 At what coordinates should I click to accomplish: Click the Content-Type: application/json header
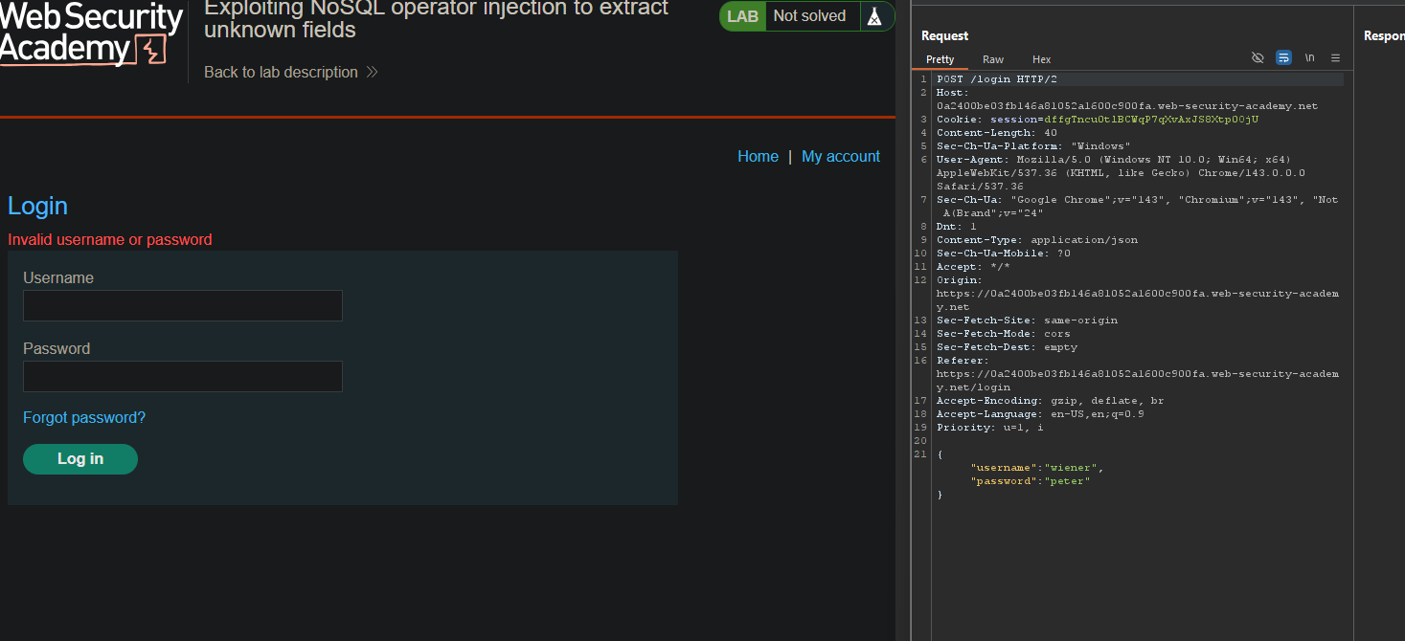[x=1037, y=240]
